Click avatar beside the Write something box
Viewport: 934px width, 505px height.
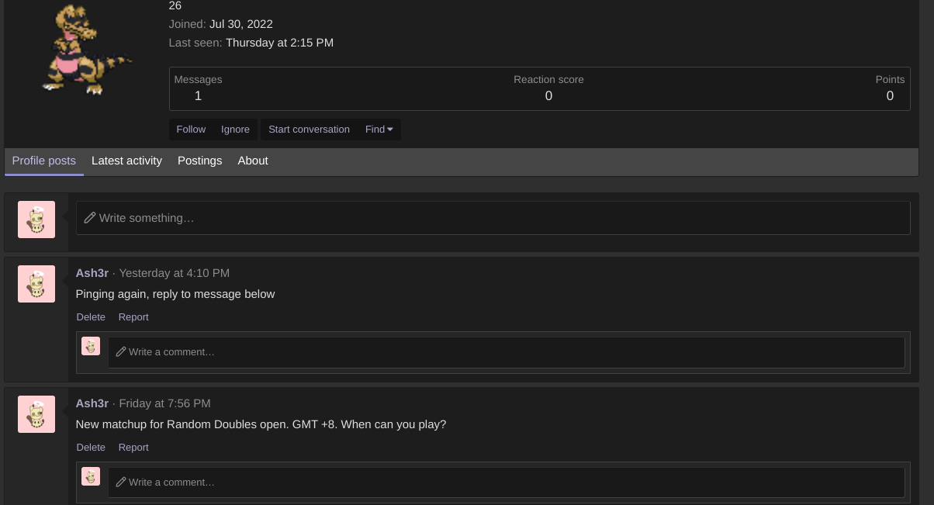pyautogui.click(x=36, y=220)
